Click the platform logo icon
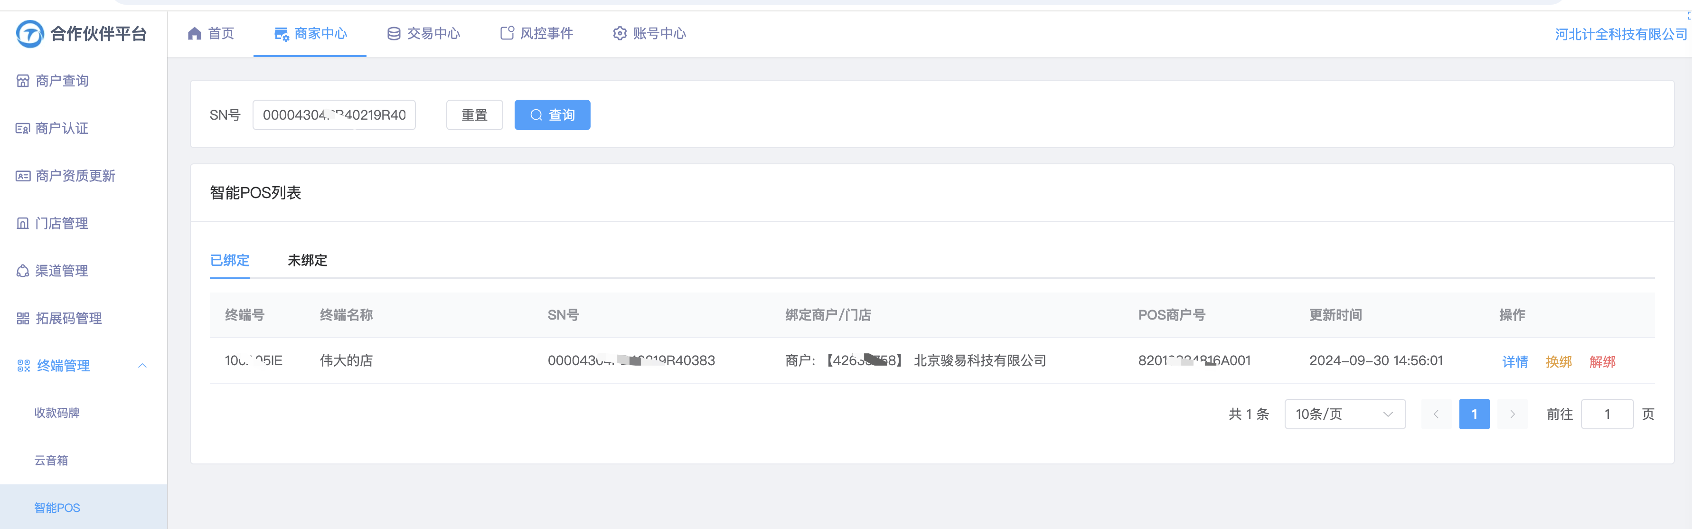1692x529 pixels. coord(29,34)
